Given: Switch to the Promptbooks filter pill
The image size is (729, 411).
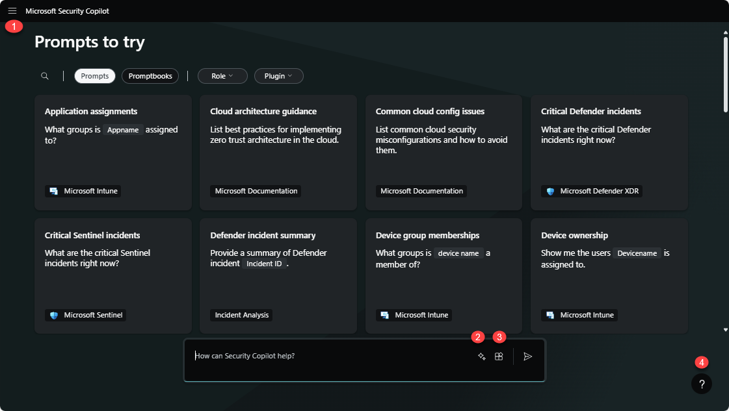Looking at the screenshot, I should 150,76.
